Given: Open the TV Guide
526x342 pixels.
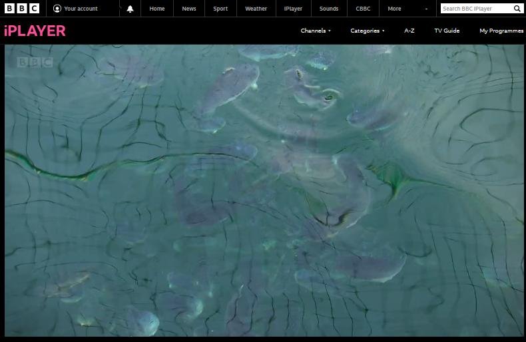Looking at the screenshot, I should pyautogui.click(x=447, y=31).
